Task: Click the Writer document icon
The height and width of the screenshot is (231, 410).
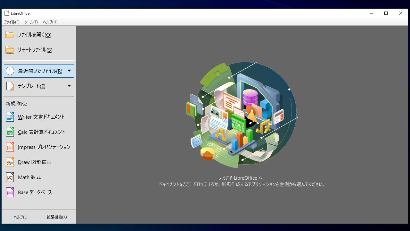Action: pos(10,117)
